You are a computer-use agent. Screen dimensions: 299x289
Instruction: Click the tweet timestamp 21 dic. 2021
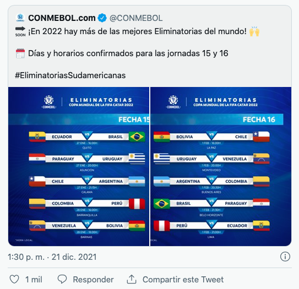tap(52, 257)
